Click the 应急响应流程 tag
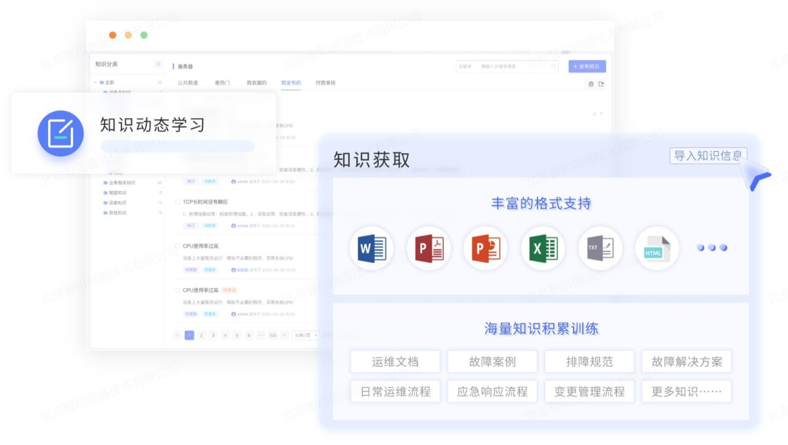The width and height of the screenshot is (788, 445). (x=492, y=392)
